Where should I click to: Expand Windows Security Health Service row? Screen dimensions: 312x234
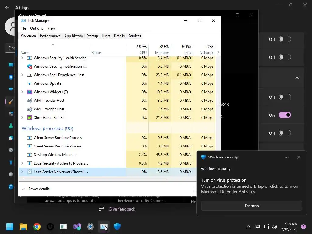pyautogui.click(x=22, y=58)
